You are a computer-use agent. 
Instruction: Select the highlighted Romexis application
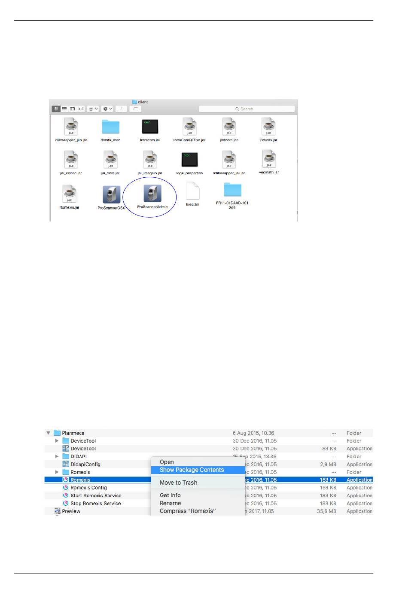(80, 480)
